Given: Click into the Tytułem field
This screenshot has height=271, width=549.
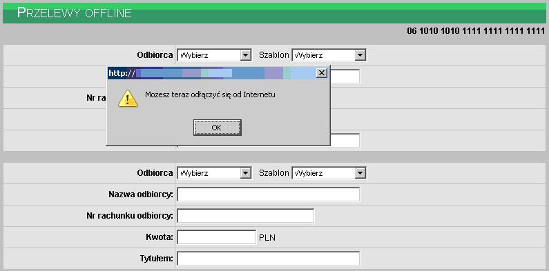Looking at the screenshot, I should (268, 259).
